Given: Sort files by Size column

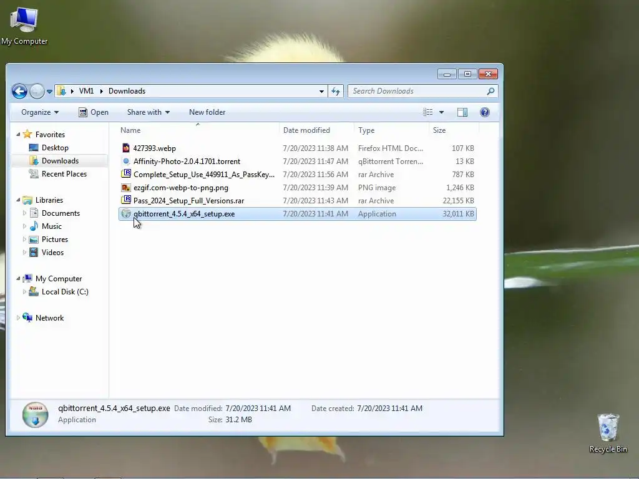Looking at the screenshot, I should tap(454, 130).
